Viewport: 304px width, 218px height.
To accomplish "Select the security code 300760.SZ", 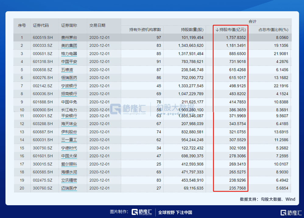I will tap(43, 188).
